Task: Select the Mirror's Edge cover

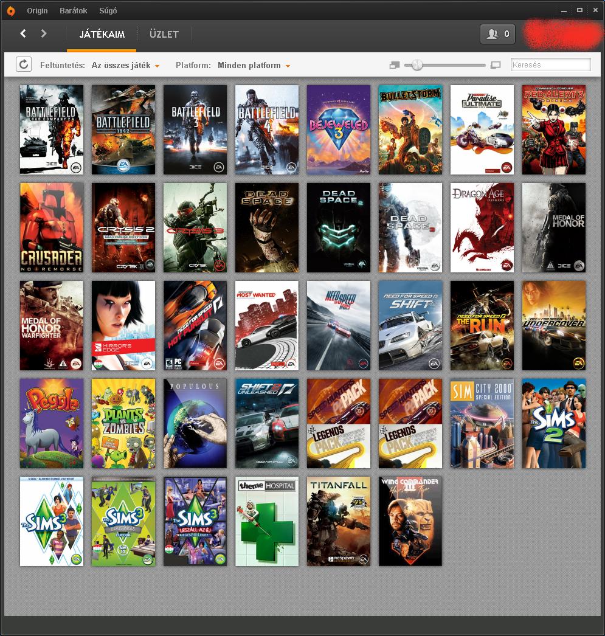Action: pyautogui.click(x=123, y=326)
